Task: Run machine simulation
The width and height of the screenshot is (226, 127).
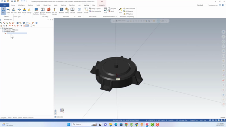Action: click(x=106, y=11)
